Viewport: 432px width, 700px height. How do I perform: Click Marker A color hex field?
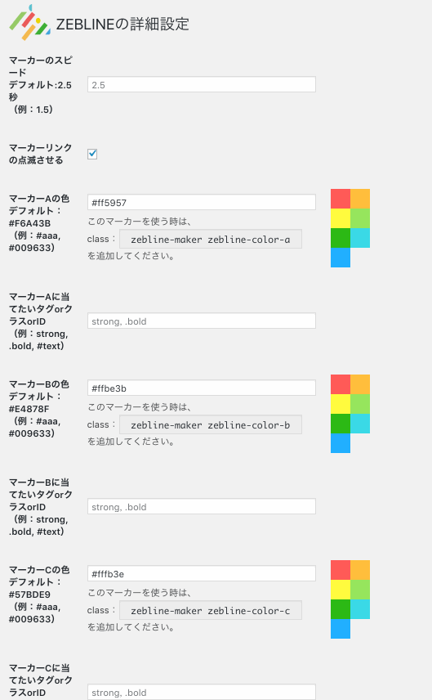coord(202,202)
